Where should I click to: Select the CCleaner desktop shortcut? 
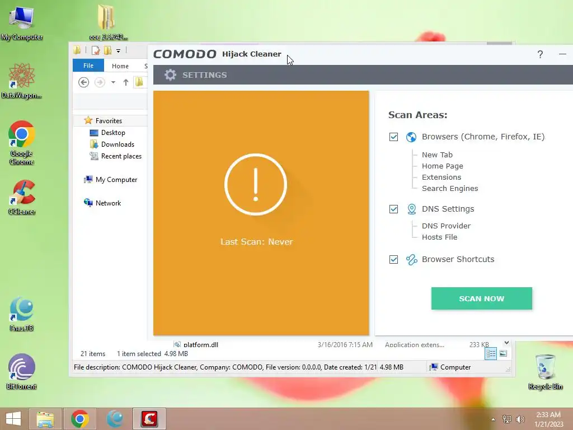22,198
